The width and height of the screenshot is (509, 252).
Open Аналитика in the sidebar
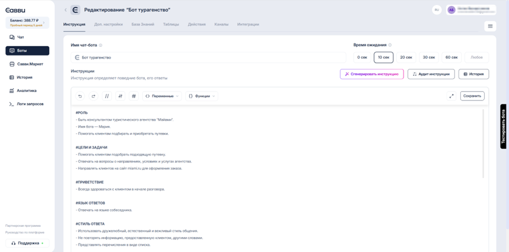(27, 90)
